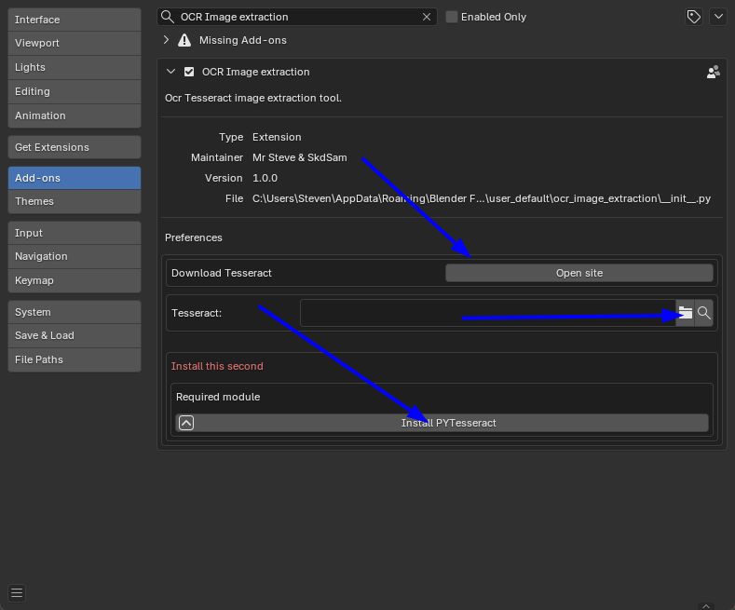Open the hamburger menu at bottom left
The width and height of the screenshot is (735, 610).
click(x=17, y=592)
